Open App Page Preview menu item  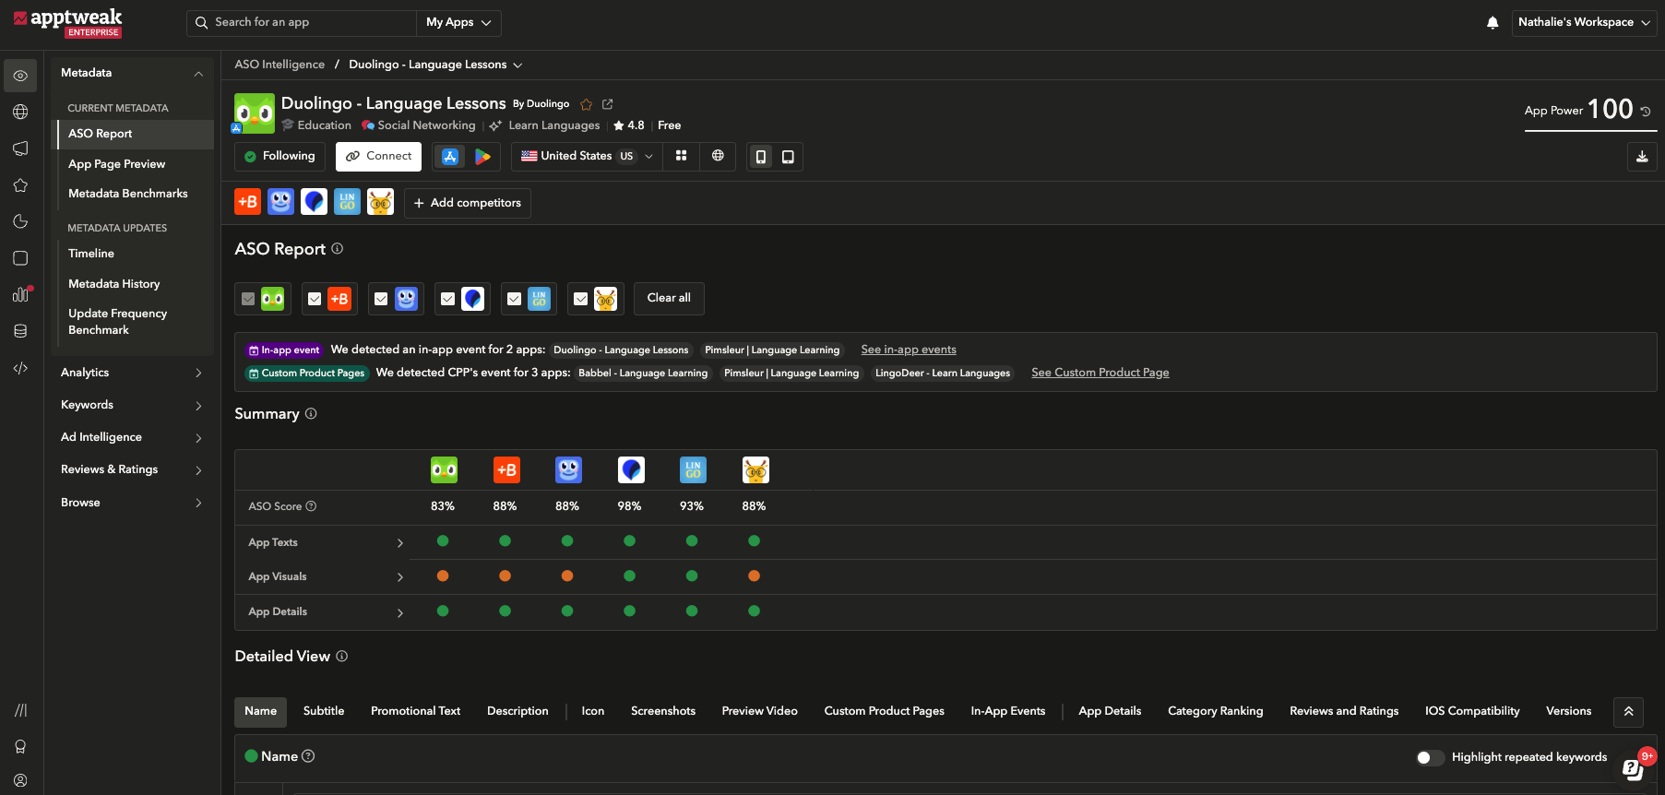coord(117,164)
